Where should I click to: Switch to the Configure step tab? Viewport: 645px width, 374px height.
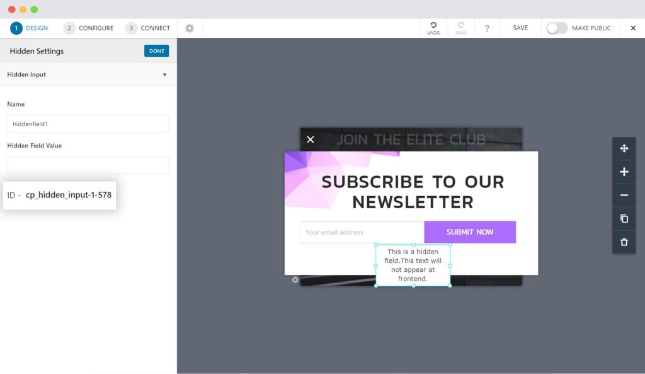point(88,28)
